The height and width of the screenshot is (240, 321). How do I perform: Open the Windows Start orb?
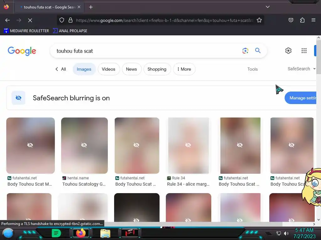point(8,233)
